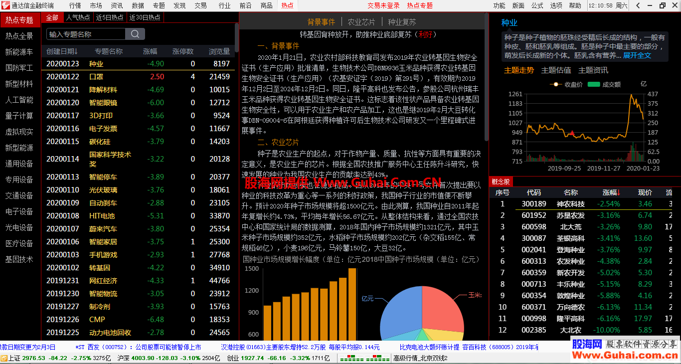Select the 蔚来汽车 topic row
This screenshot has height=364, width=681.
[138, 229]
